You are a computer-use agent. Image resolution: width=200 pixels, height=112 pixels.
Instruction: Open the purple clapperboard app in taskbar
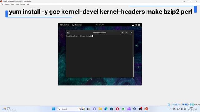[x=129, y=109]
